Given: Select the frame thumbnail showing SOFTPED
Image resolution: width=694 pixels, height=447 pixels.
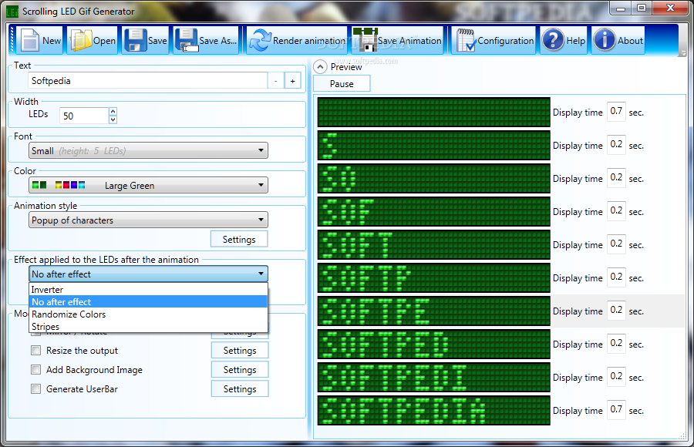Looking at the screenshot, I should 433,344.
